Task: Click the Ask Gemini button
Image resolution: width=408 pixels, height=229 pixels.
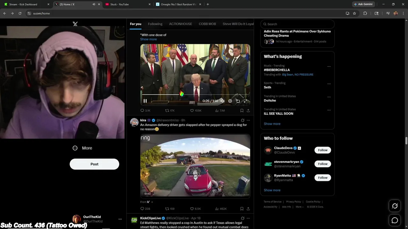Action: pos(363,4)
